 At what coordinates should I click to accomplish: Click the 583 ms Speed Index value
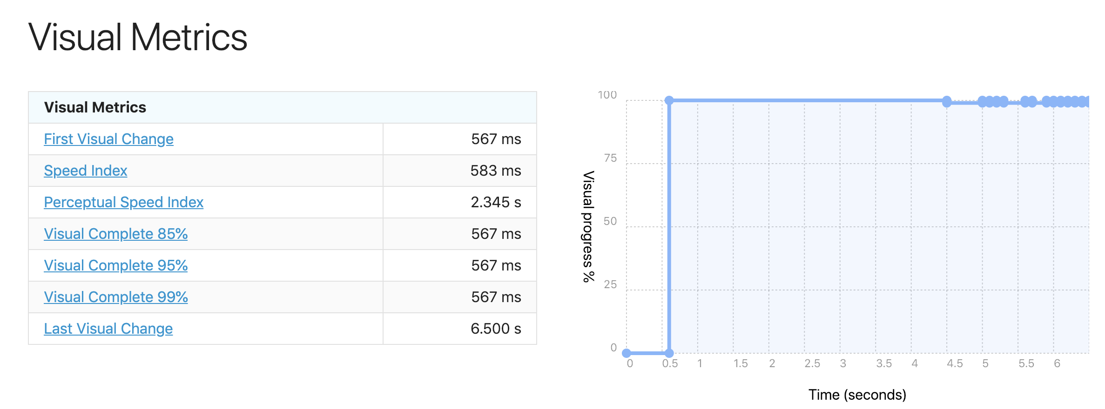(495, 171)
